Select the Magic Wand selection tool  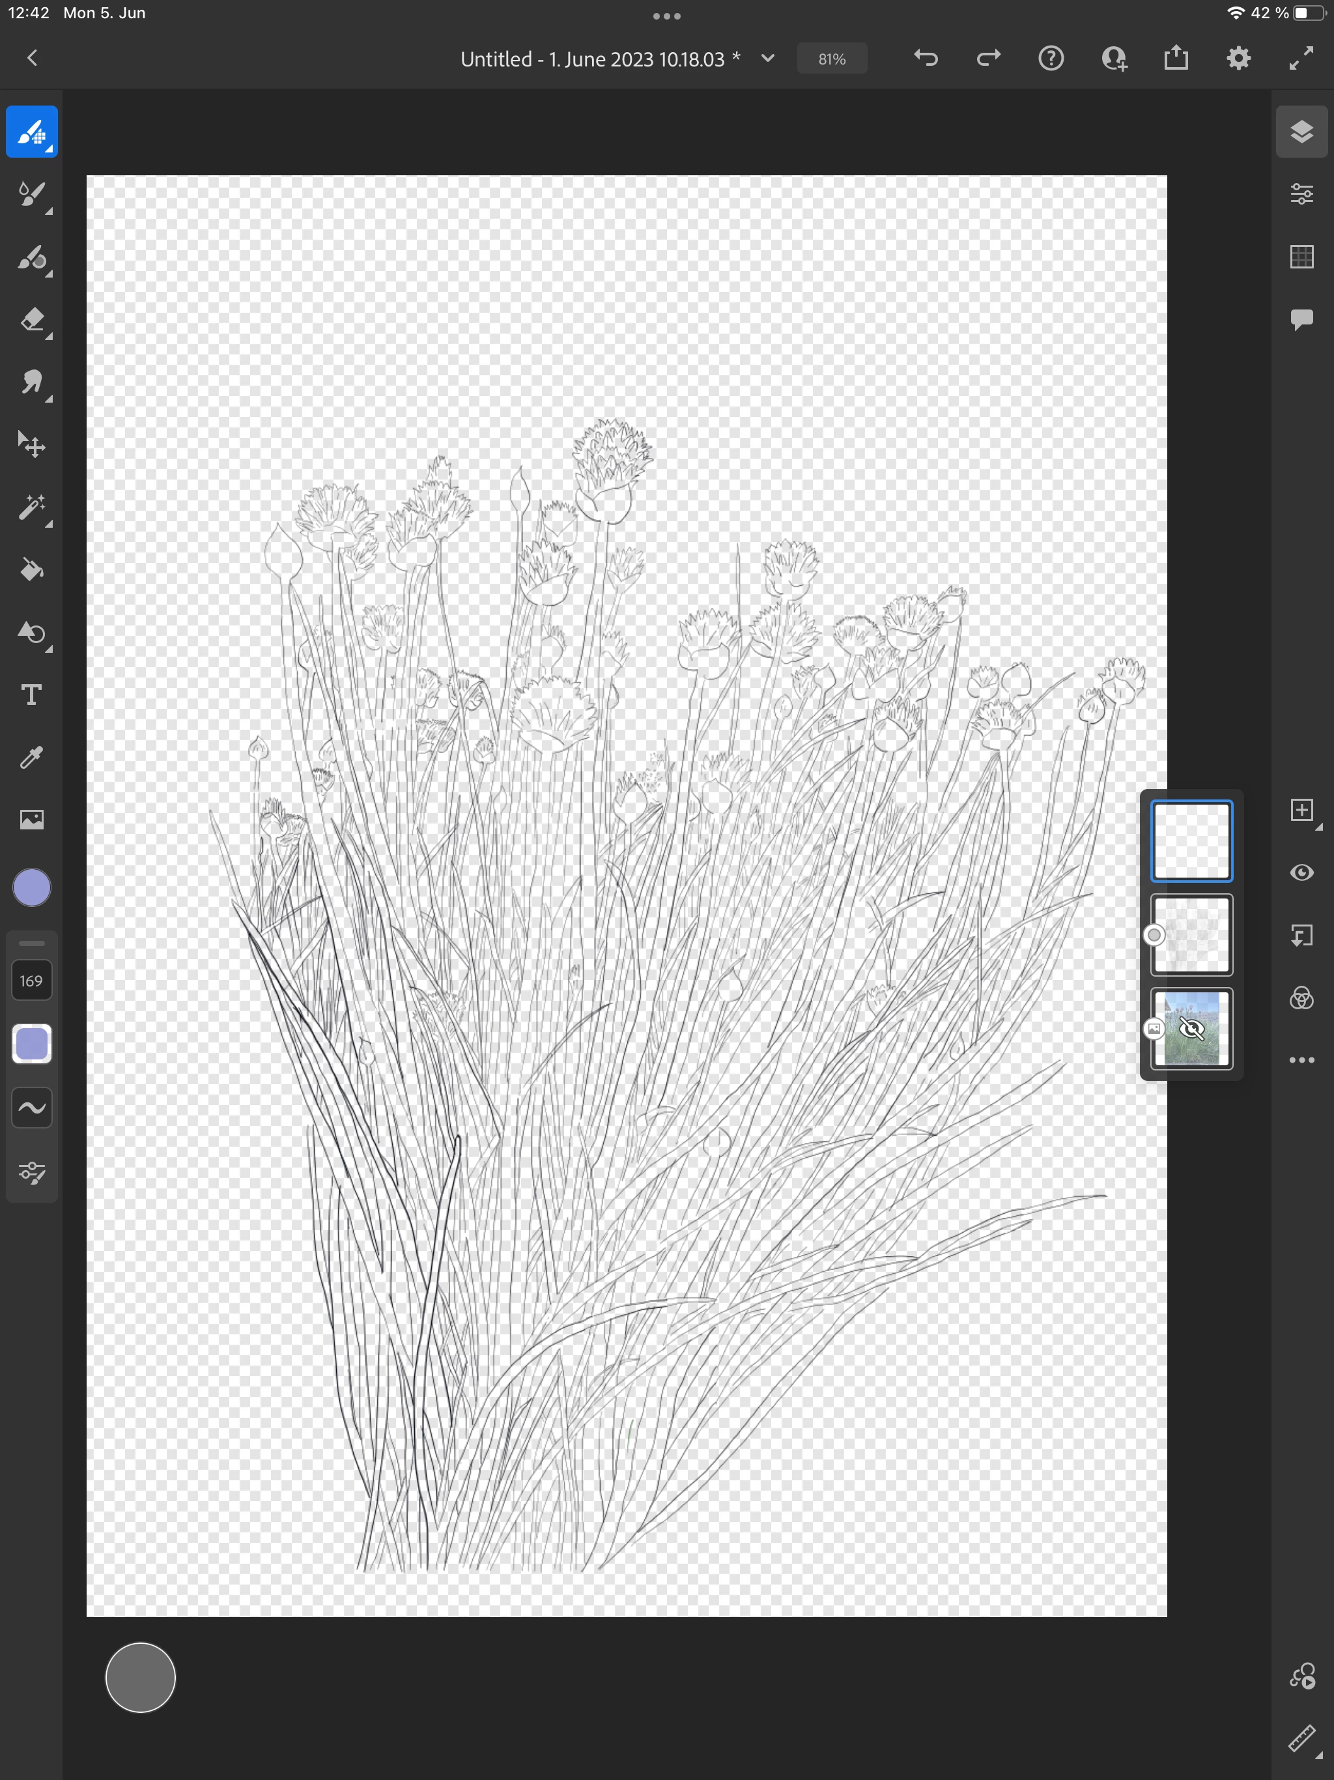[32, 507]
